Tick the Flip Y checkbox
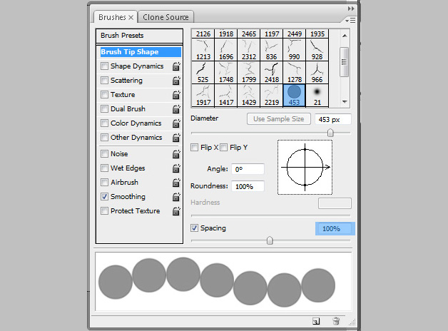 tap(224, 148)
